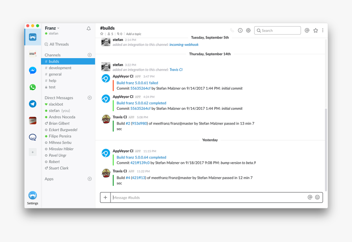Open Franz Settings

(x=33, y=198)
